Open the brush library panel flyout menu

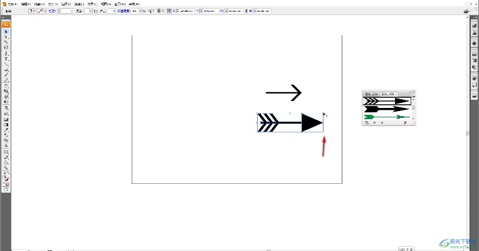(413, 95)
